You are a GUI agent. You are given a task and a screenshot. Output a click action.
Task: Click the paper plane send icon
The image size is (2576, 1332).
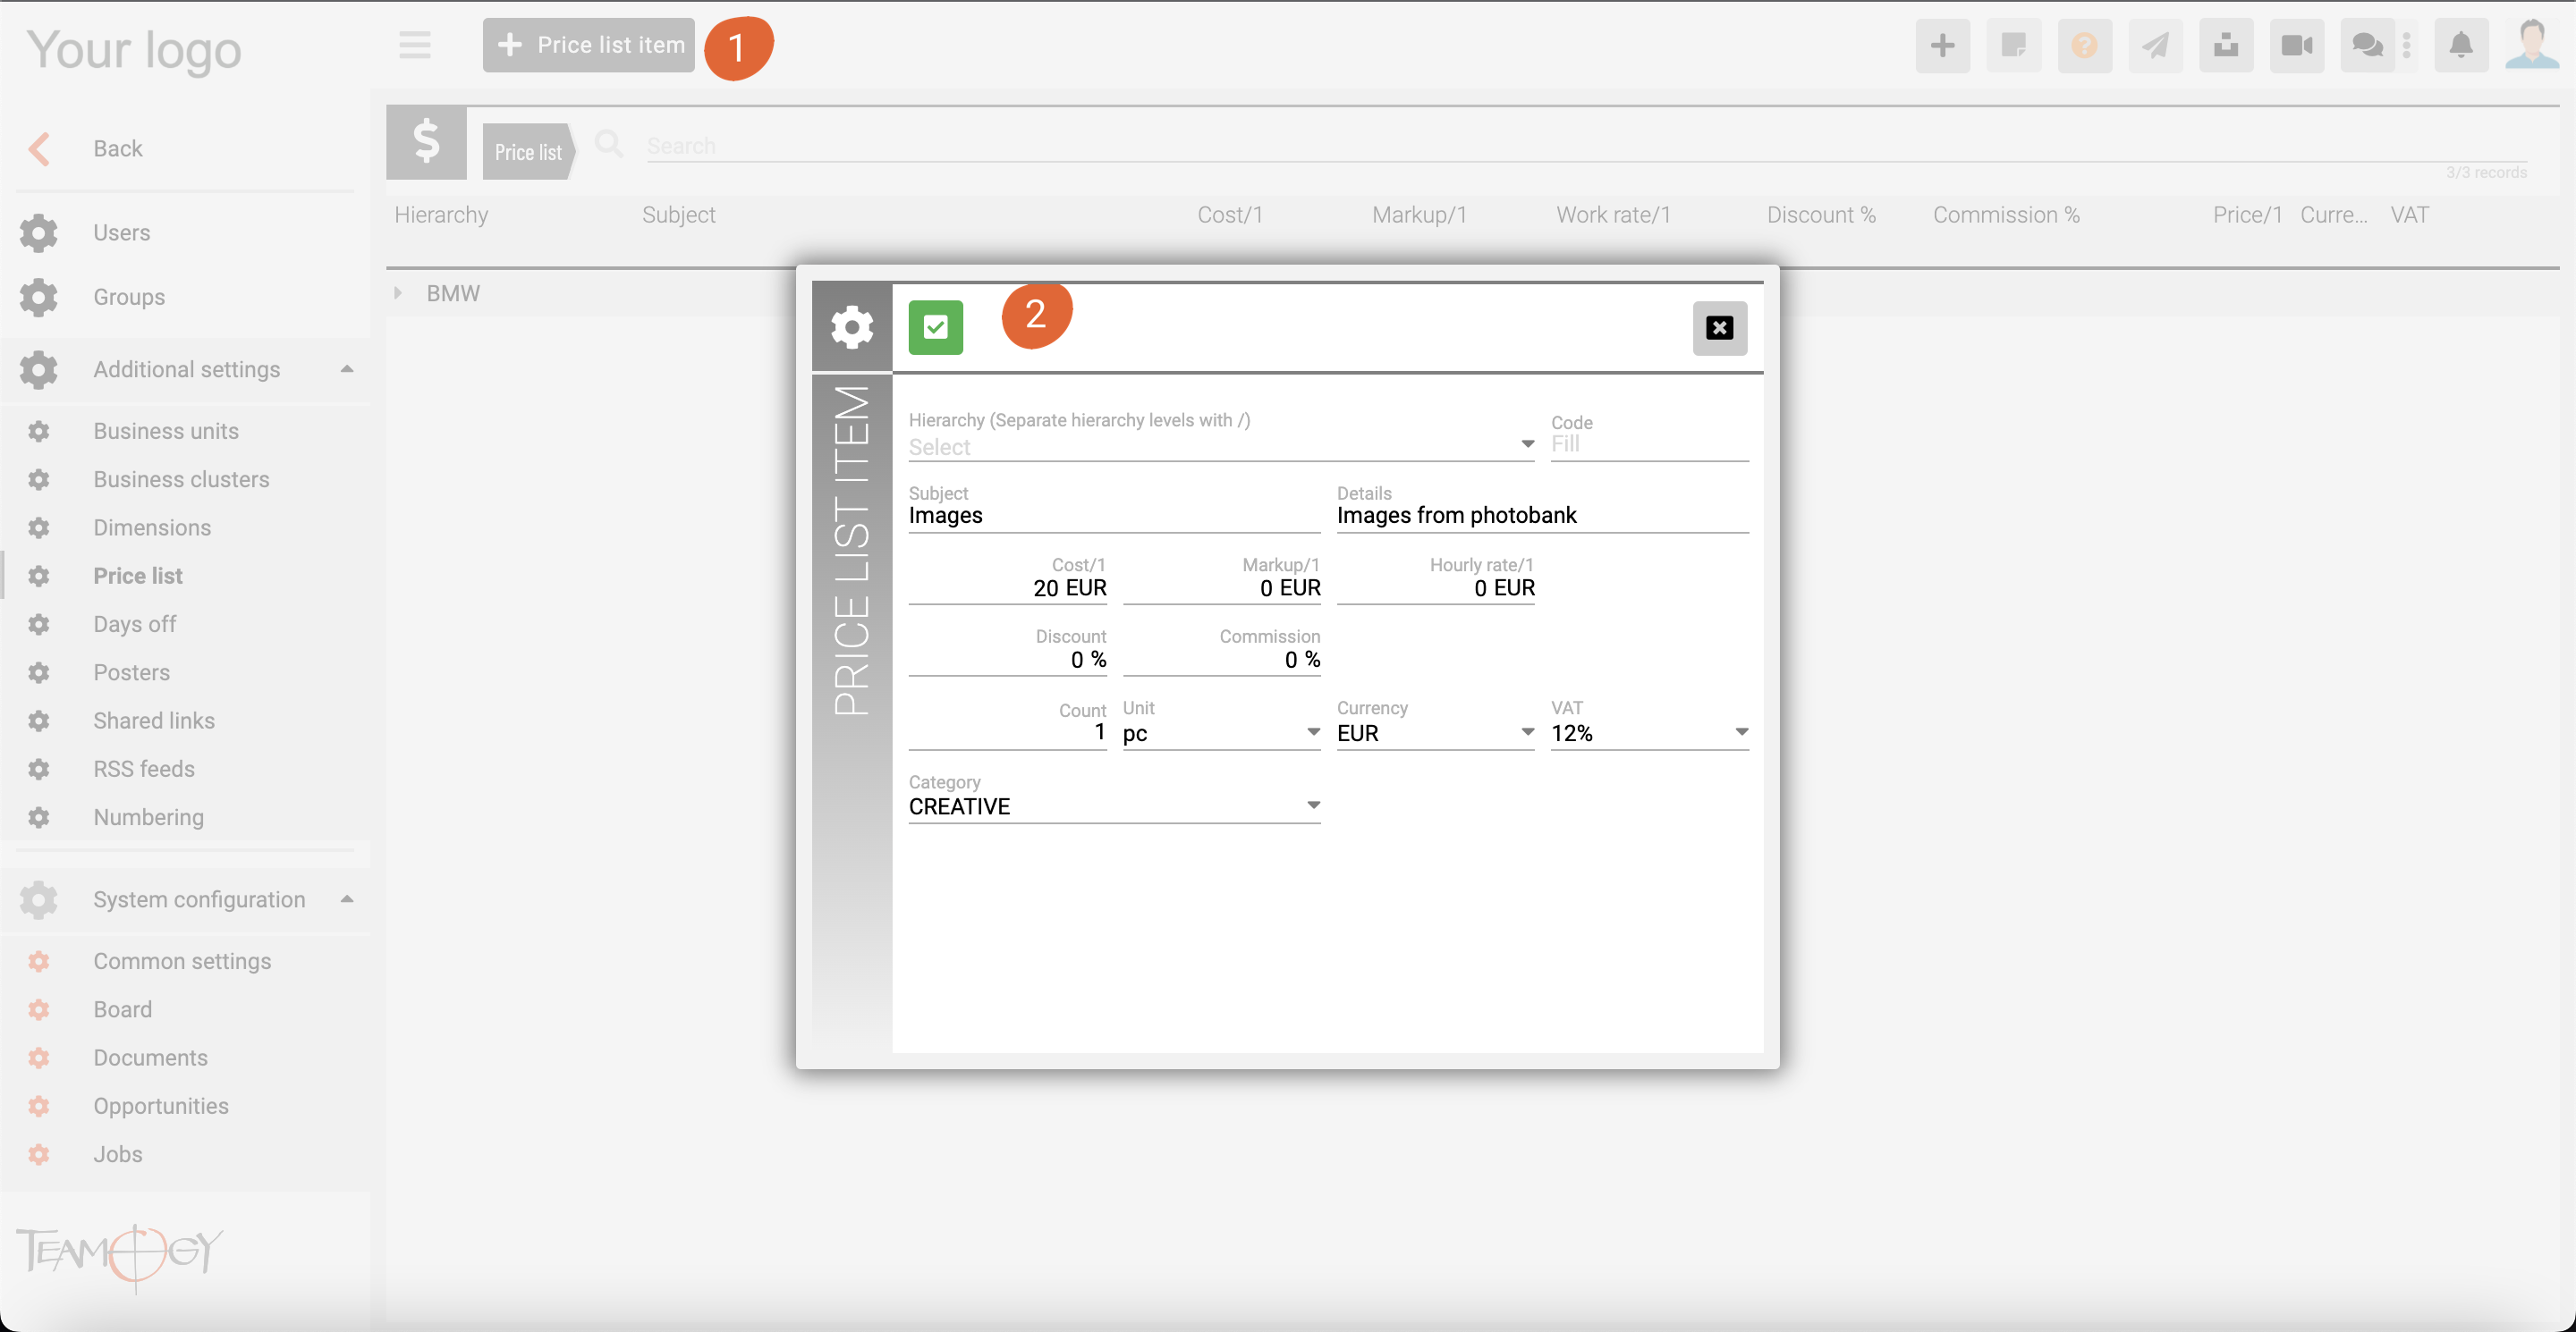pos(2155,45)
